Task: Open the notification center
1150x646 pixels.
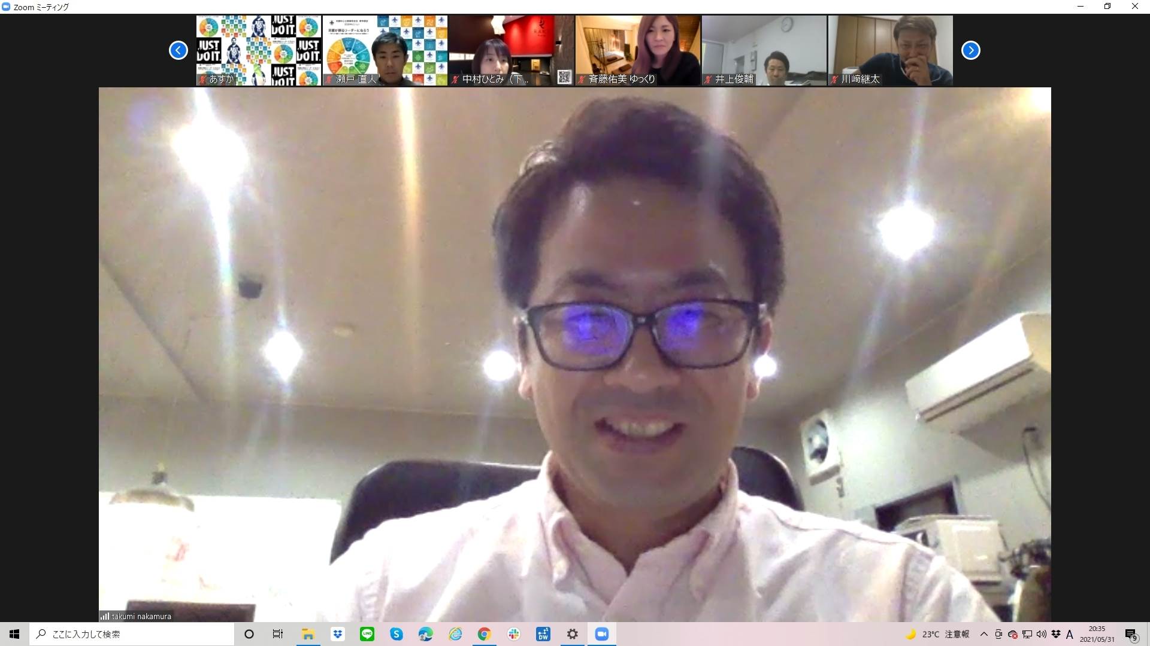Action: pos(1131,634)
